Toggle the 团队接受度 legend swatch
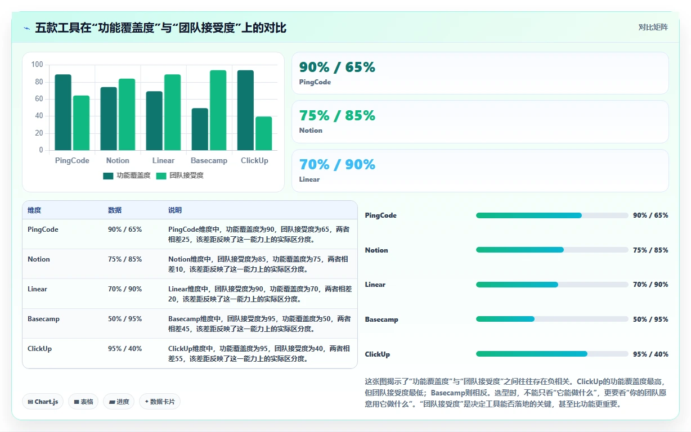The width and height of the screenshot is (691, 432). pyautogui.click(x=161, y=175)
